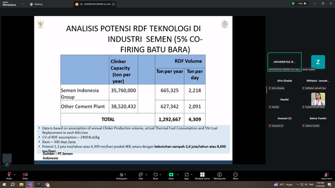The width and height of the screenshot is (335, 188).
Task: Close the UNIVERSITAS BAKRIE tab
Action: pyautogui.click(x=114, y=4)
